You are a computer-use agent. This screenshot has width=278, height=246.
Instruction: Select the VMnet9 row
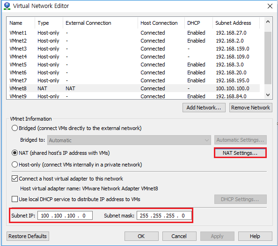[x=134, y=96]
